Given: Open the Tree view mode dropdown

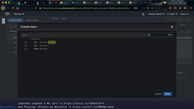Looking at the screenshot, I should 25,35.
